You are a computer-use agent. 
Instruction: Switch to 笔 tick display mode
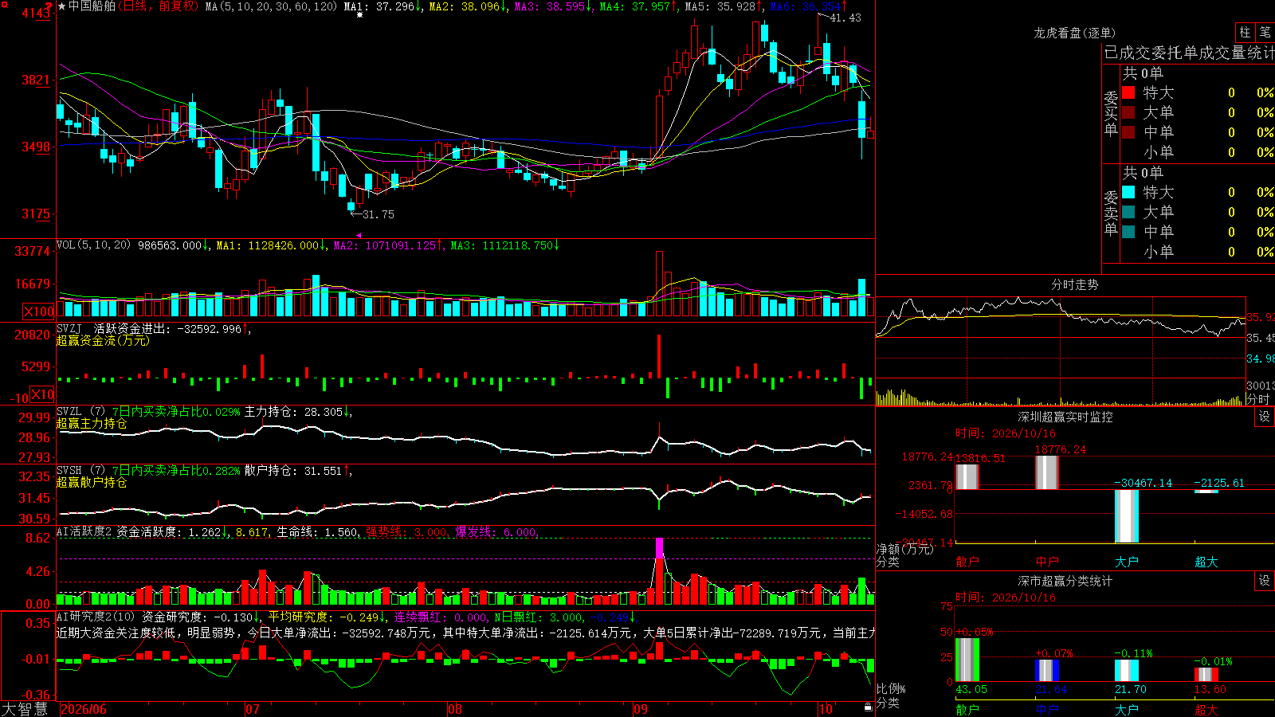point(1265,32)
